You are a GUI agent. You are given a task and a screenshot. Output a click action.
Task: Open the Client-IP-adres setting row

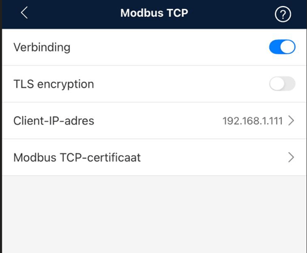click(x=154, y=121)
